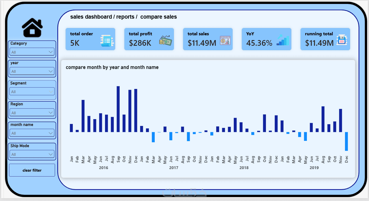
Task: Select the Aug 2019 bar in chart
Action: 323,119
